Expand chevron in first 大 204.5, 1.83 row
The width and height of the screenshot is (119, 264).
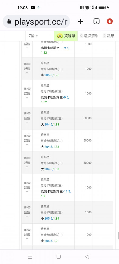(27, 122)
